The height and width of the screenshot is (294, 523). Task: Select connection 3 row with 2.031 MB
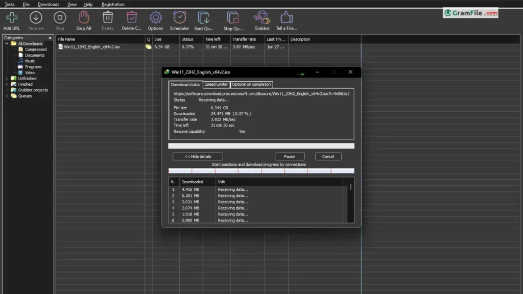click(256, 202)
